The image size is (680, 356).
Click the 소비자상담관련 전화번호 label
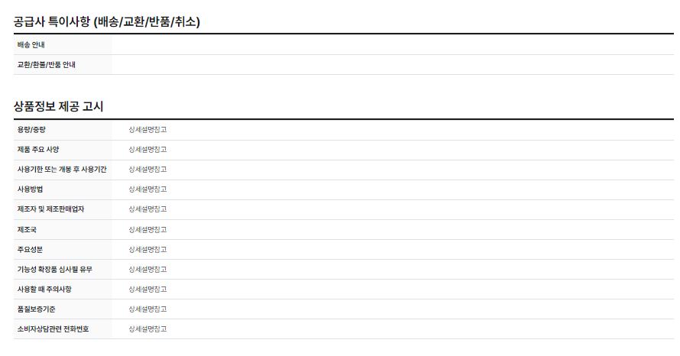(x=53, y=328)
